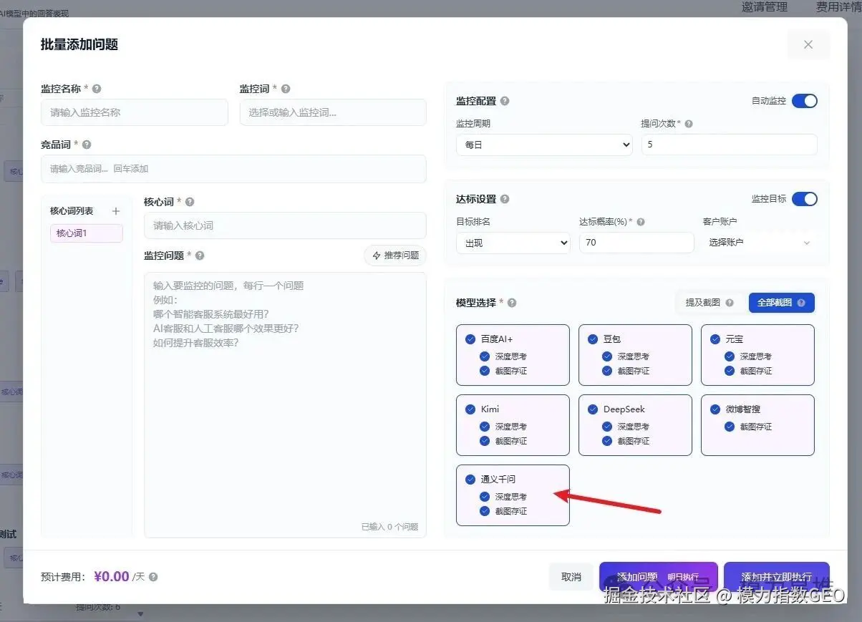Screen dimensions: 862x622
Task: Focus the 竞品词 input field
Action: click(x=233, y=169)
